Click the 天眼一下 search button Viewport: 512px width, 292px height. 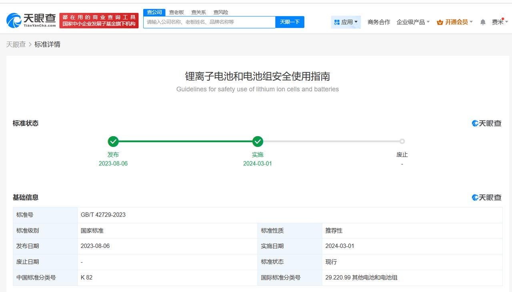click(x=290, y=22)
